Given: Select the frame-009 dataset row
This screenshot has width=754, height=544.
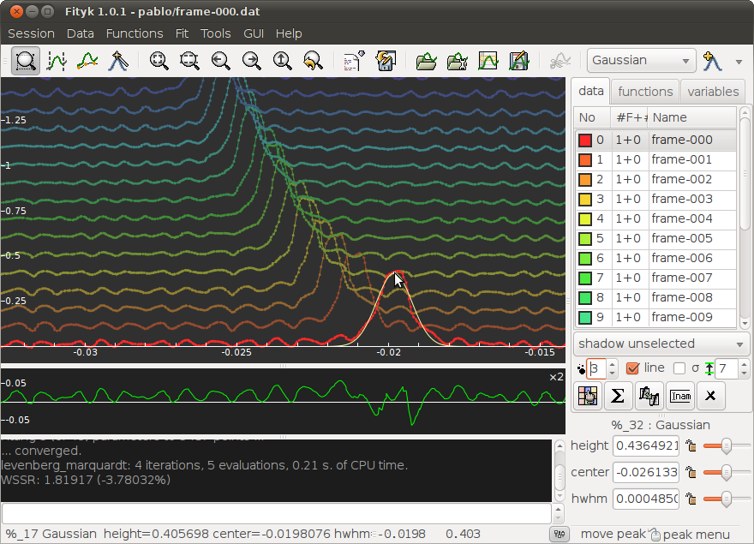Looking at the screenshot, I should (655, 318).
